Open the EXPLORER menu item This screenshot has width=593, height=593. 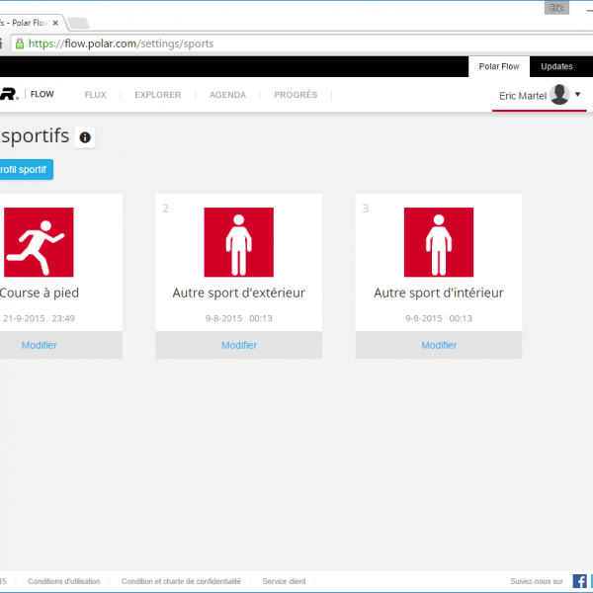tap(158, 95)
